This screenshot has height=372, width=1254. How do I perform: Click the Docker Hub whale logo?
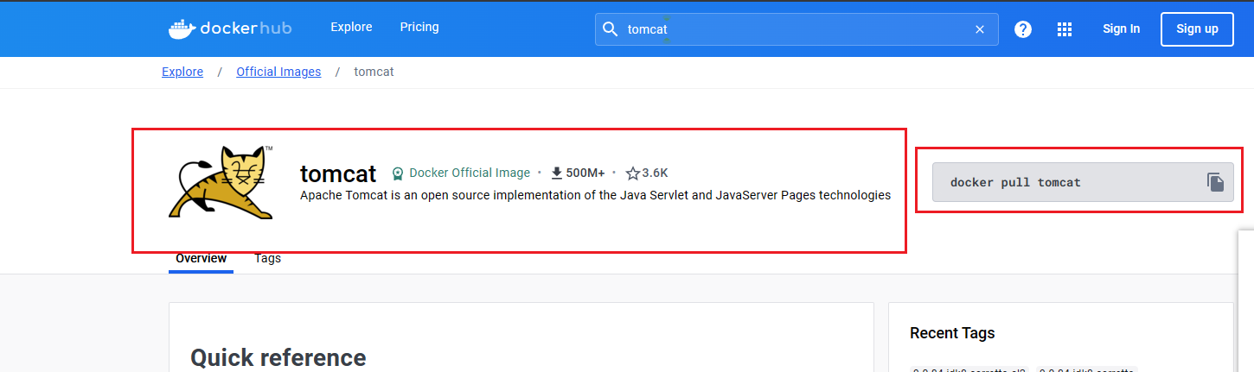pos(229,28)
